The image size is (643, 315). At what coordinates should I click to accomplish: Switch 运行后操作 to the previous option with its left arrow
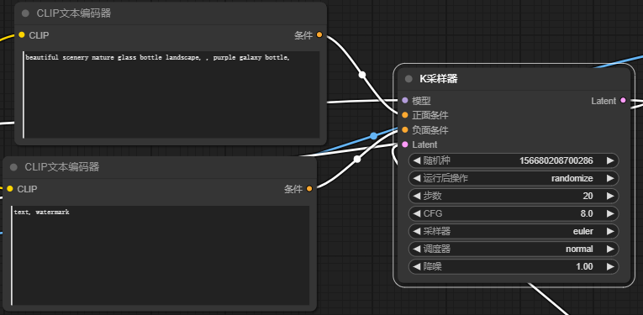[x=417, y=178]
